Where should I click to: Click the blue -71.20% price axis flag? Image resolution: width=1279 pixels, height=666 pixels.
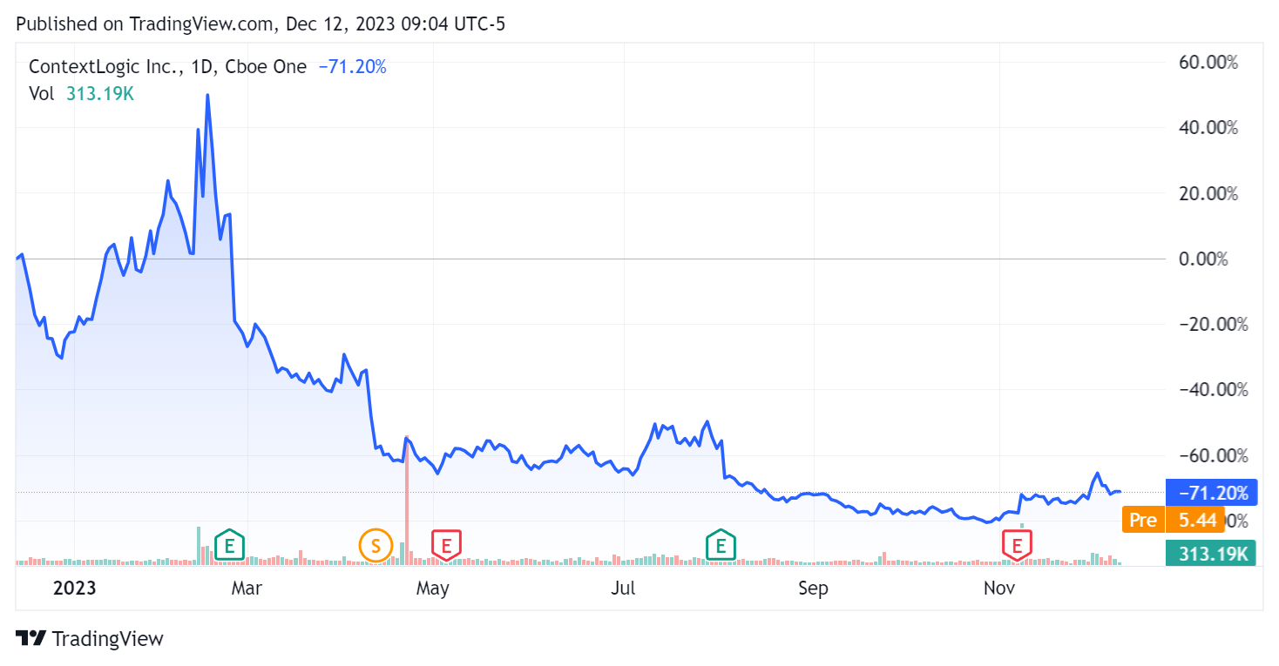(1211, 492)
